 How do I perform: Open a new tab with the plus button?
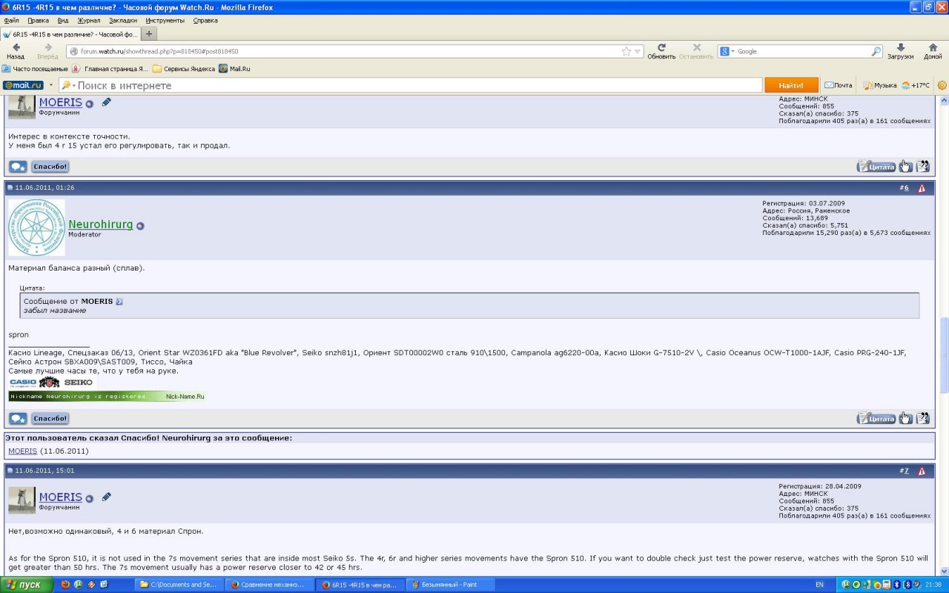pos(149,34)
